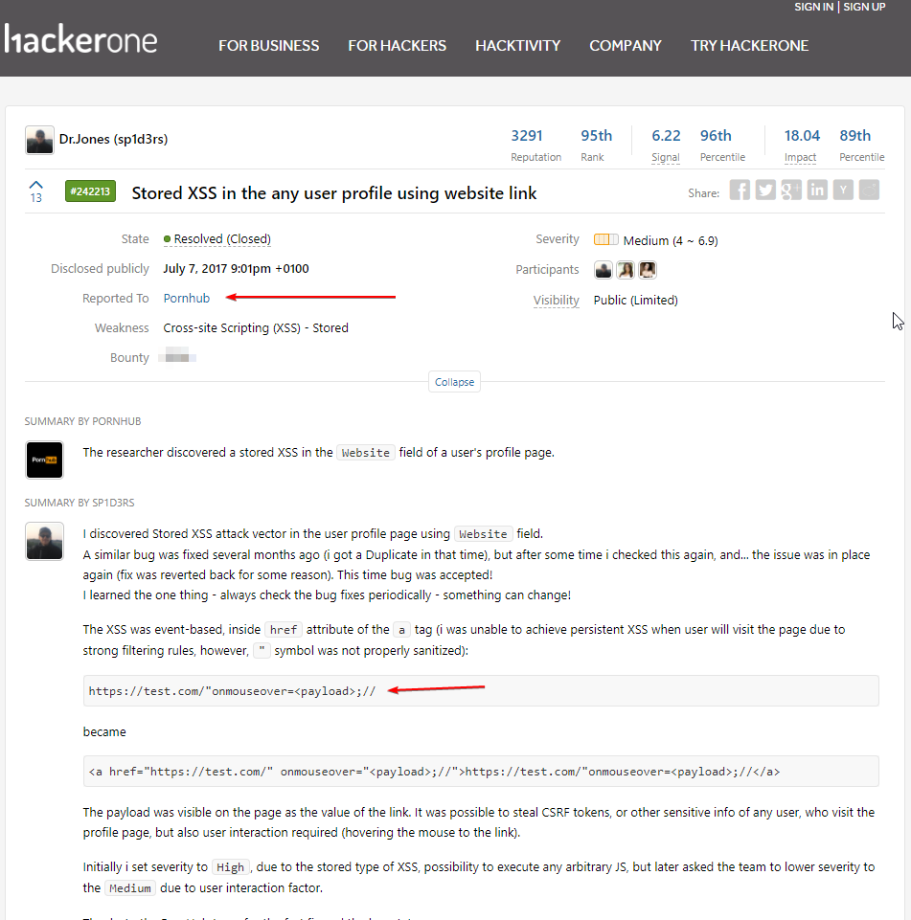Click the 3291 Reputation value

(527, 136)
